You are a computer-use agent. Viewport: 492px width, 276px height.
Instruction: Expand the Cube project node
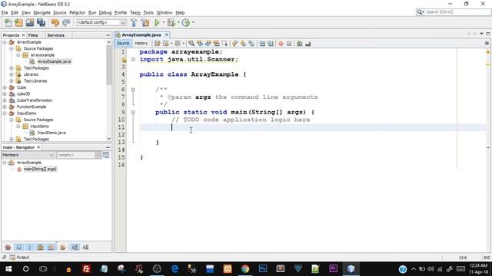[x=5, y=87]
